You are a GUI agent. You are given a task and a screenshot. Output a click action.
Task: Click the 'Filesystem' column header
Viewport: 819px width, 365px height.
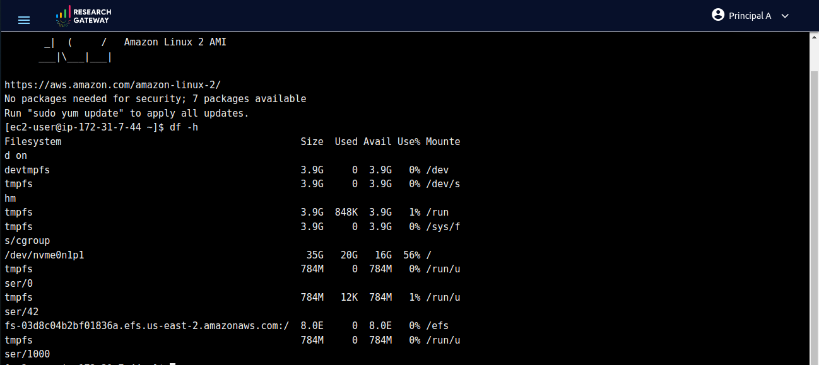point(33,142)
